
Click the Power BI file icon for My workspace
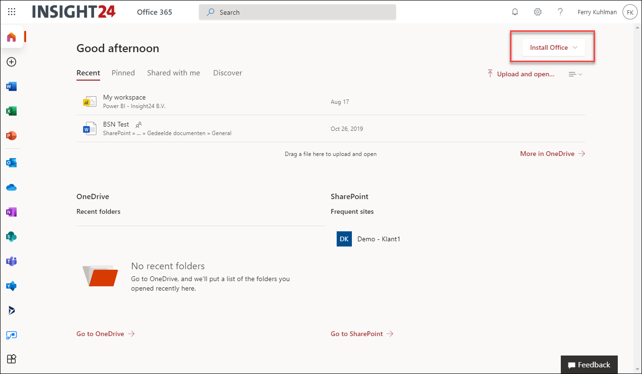tap(90, 101)
